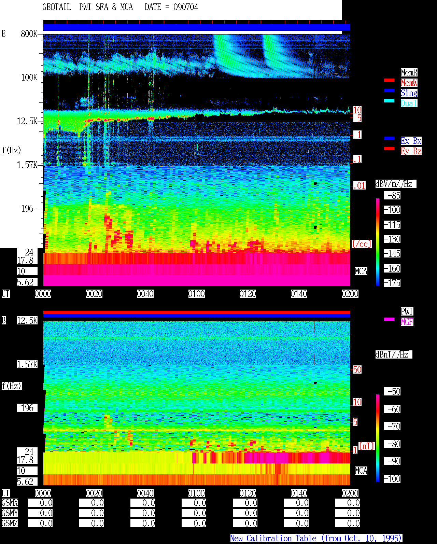Click the dBV/m electric field color bar
The image size is (437, 544).
tap(378, 242)
